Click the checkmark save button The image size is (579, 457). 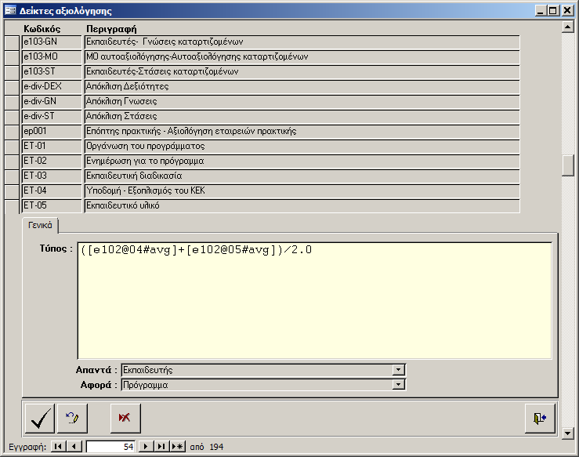(40, 418)
